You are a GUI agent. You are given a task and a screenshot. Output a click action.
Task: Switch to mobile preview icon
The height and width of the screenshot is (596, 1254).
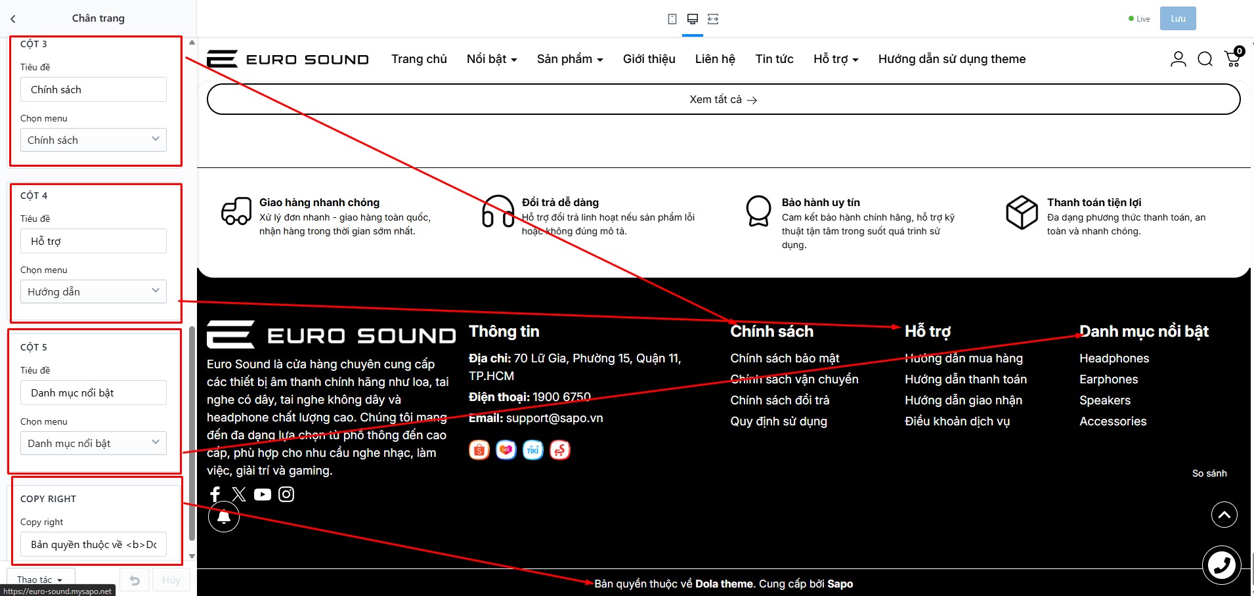(672, 19)
